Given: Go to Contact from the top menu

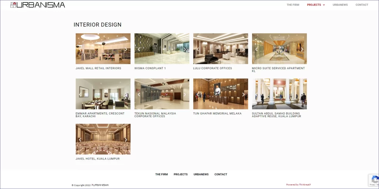Looking at the screenshot, I should tap(362, 5).
